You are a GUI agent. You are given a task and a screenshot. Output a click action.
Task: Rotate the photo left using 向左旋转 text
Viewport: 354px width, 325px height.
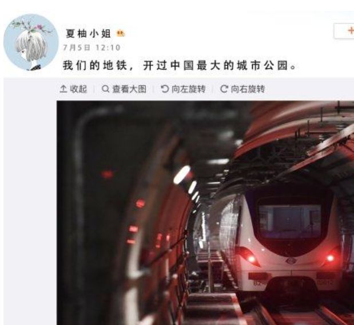pos(189,89)
